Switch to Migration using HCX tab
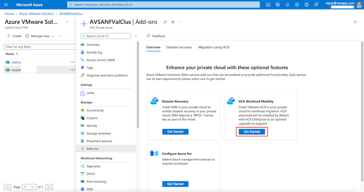The height and width of the screenshot is (192, 364). pos(214,47)
